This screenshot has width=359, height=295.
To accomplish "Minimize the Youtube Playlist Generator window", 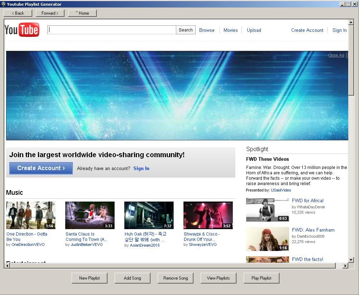I will (342, 4).
